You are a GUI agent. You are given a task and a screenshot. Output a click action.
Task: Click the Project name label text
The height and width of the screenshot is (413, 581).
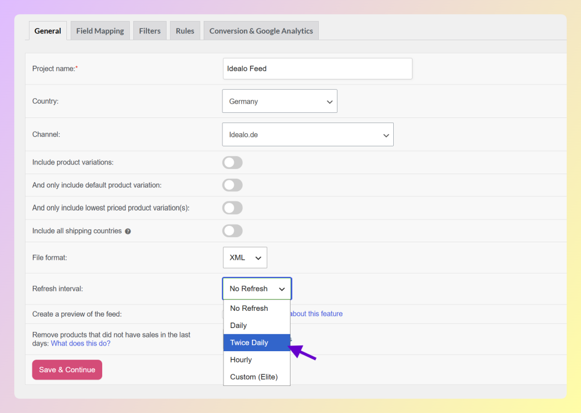point(55,69)
